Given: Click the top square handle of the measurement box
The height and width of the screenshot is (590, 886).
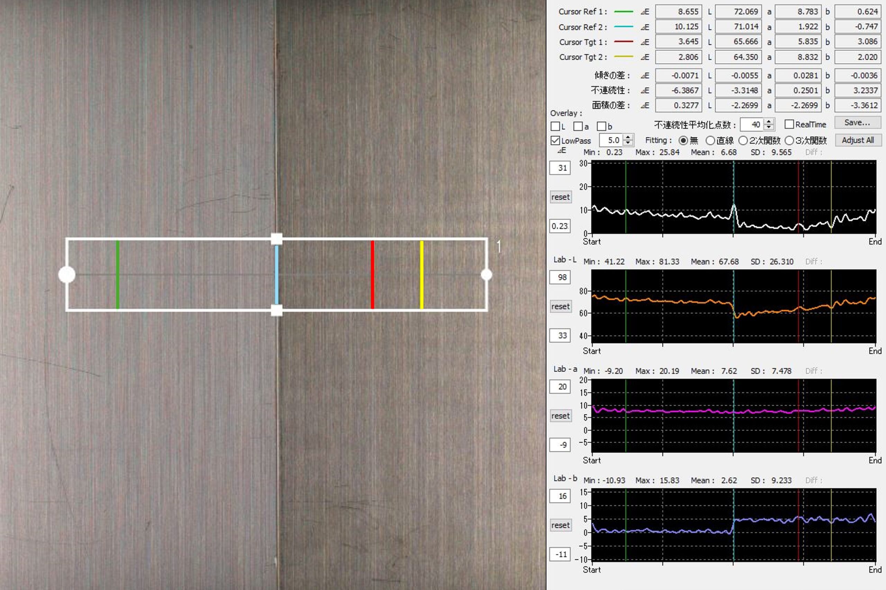Looking at the screenshot, I should coord(277,239).
